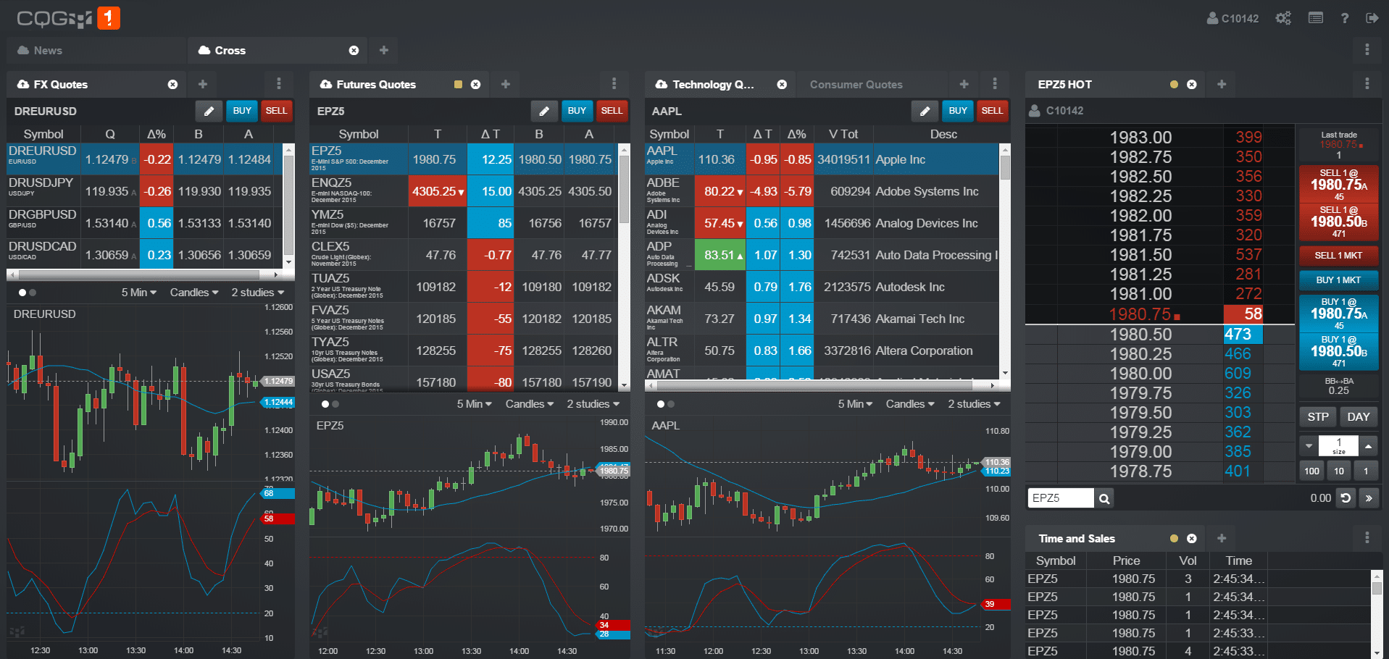Image resolution: width=1389 pixels, height=659 pixels.
Task: Click the logout icon at top right
Action: pos(1372,18)
